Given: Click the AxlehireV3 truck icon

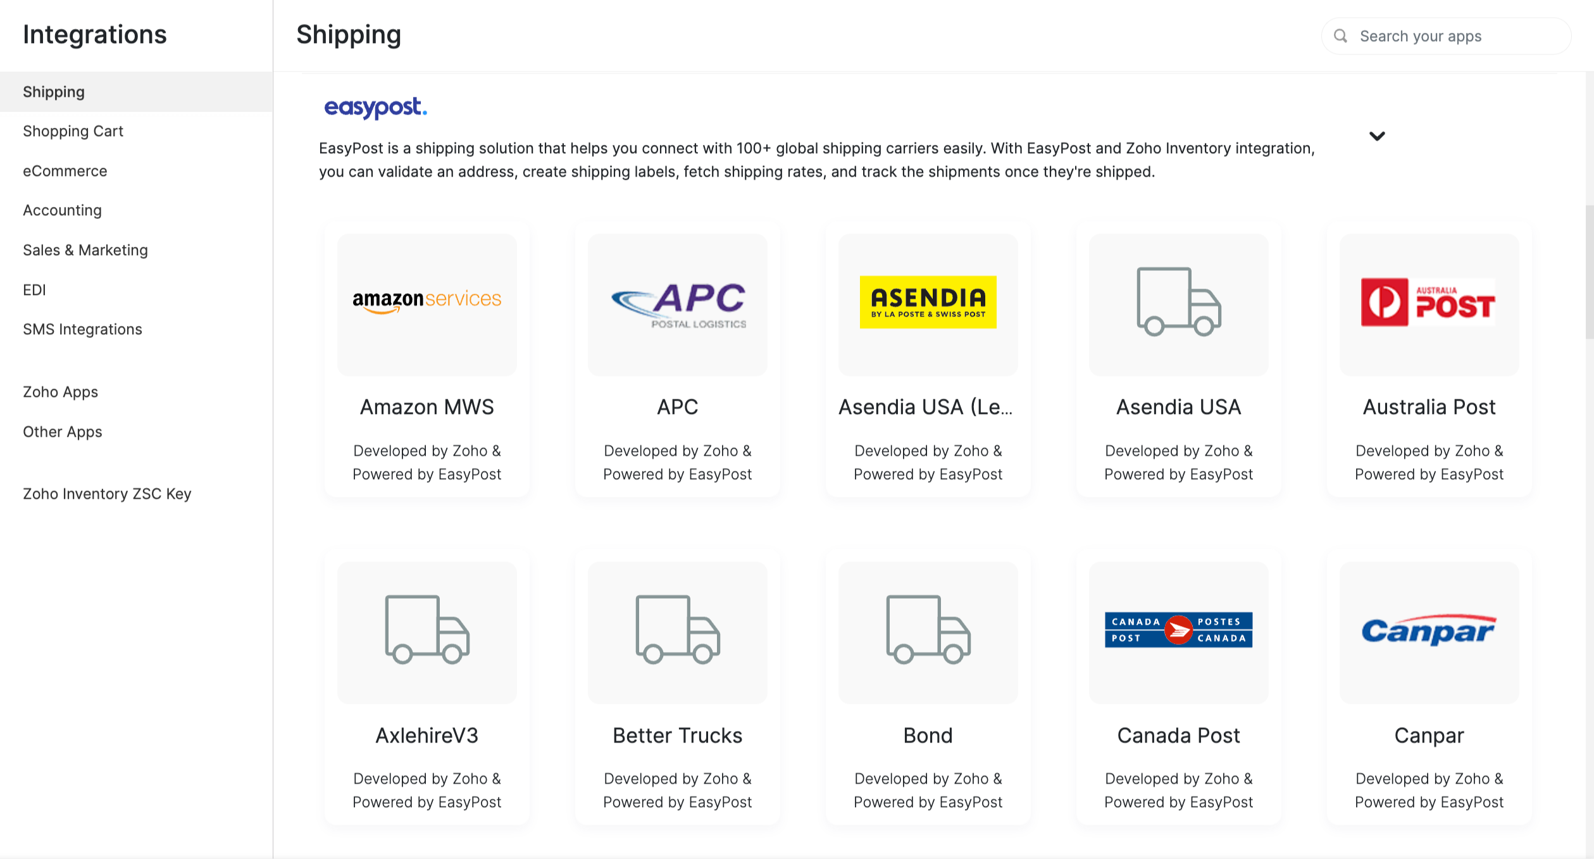Looking at the screenshot, I should click(427, 630).
